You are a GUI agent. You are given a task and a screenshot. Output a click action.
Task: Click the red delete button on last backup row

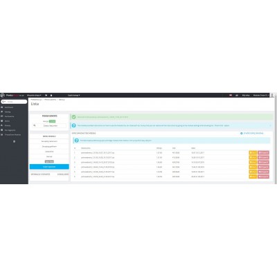click(x=263, y=177)
